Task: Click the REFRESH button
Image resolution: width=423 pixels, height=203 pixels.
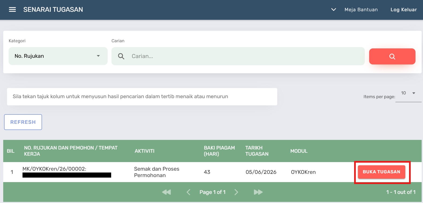Action: coord(23,122)
